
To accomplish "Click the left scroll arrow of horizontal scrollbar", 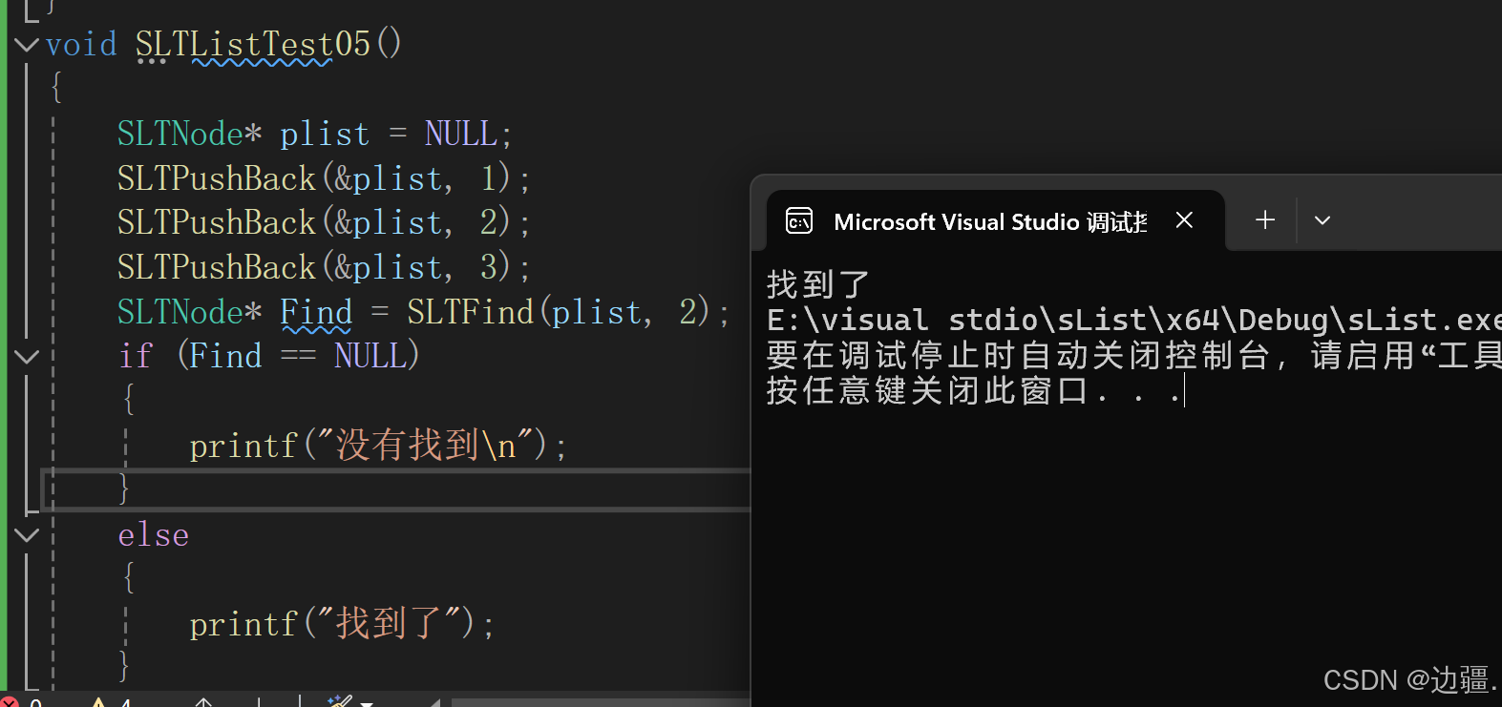I will click(x=434, y=702).
